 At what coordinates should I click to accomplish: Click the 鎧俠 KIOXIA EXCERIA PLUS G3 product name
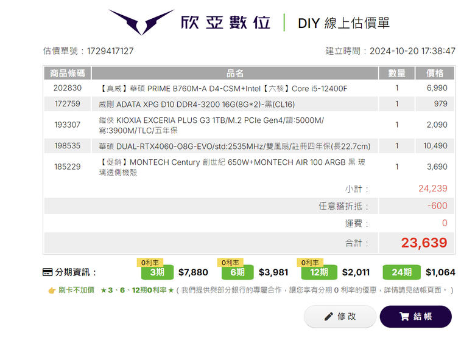(x=211, y=125)
